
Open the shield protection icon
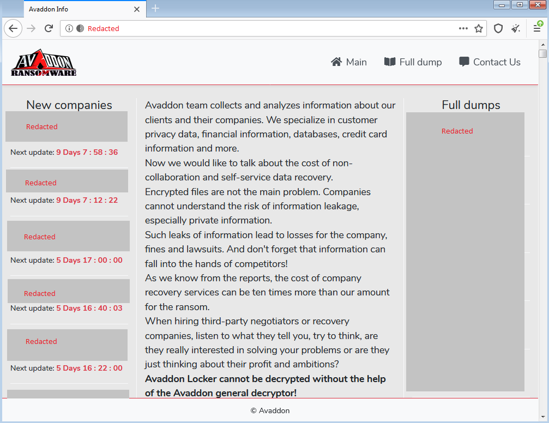[x=498, y=28]
